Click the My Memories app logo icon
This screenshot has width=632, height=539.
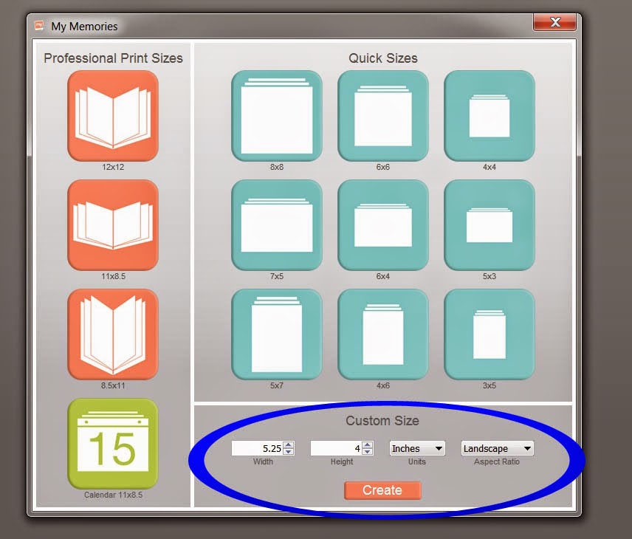(39, 26)
